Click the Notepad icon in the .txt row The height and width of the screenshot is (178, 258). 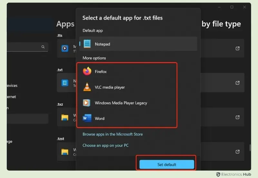click(65, 83)
